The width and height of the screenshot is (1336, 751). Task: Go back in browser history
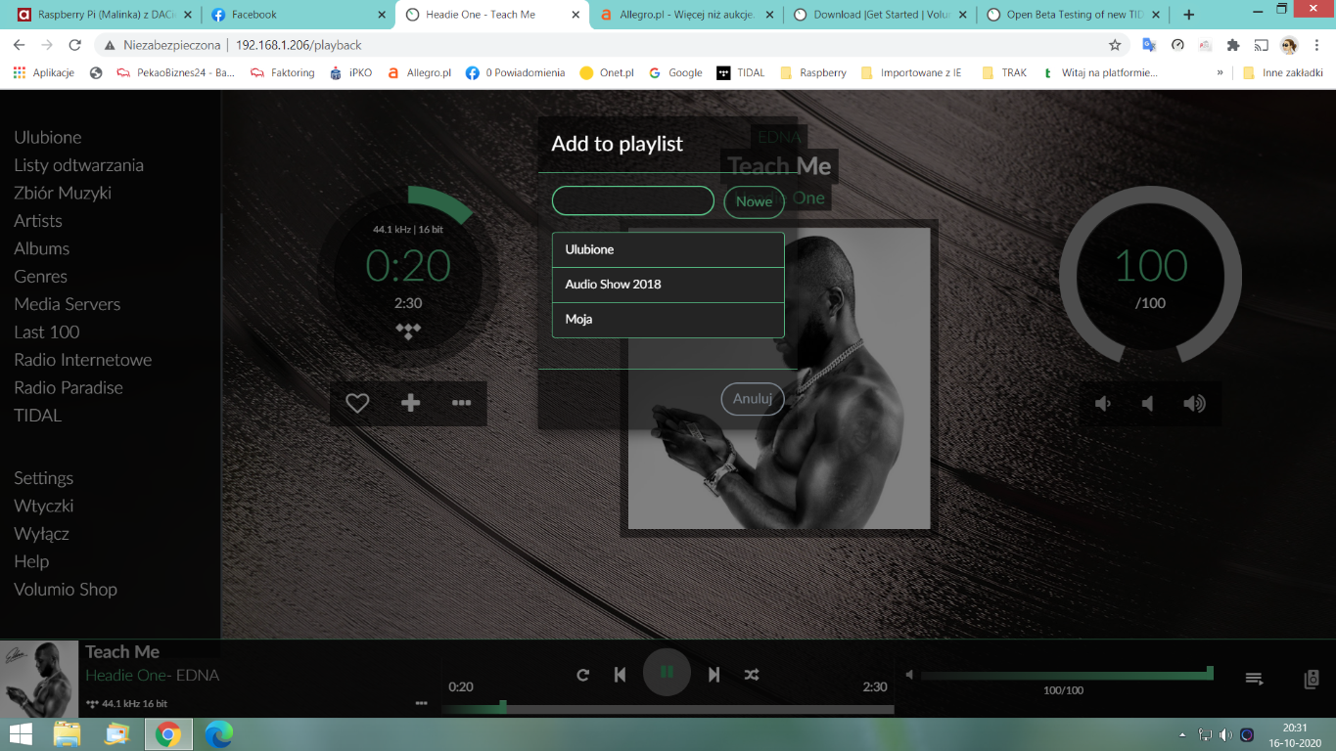[x=19, y=45]
